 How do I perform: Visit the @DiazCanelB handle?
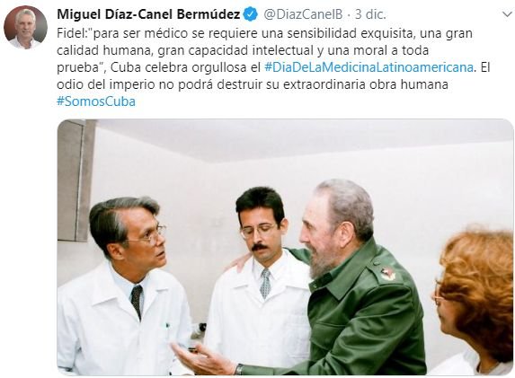303,14
